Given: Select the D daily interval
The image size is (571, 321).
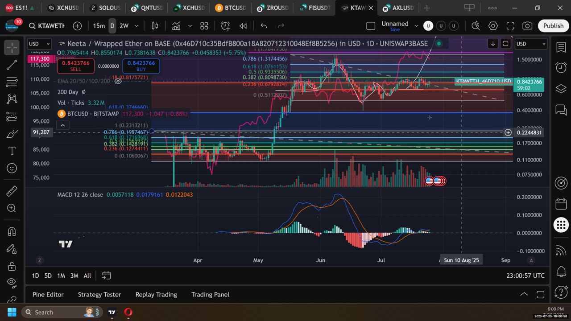Looking at the screenshot, I should [x=112, y=26].
